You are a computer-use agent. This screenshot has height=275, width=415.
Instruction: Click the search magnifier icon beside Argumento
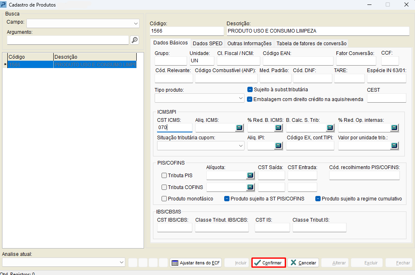click(134, 40)
